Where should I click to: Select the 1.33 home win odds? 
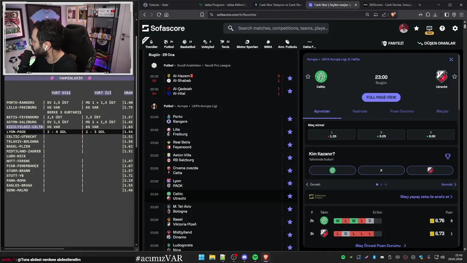332,134
